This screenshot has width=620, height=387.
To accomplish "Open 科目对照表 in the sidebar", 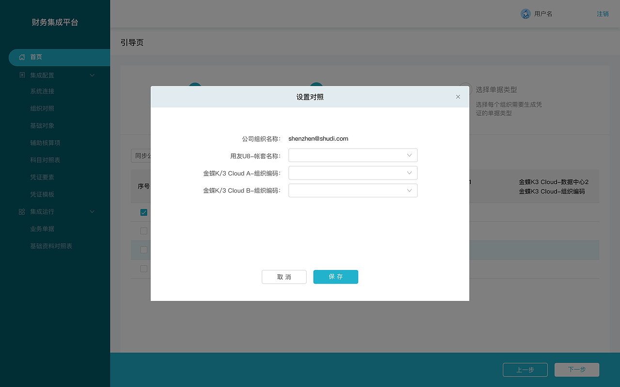I will pos(45,160).
